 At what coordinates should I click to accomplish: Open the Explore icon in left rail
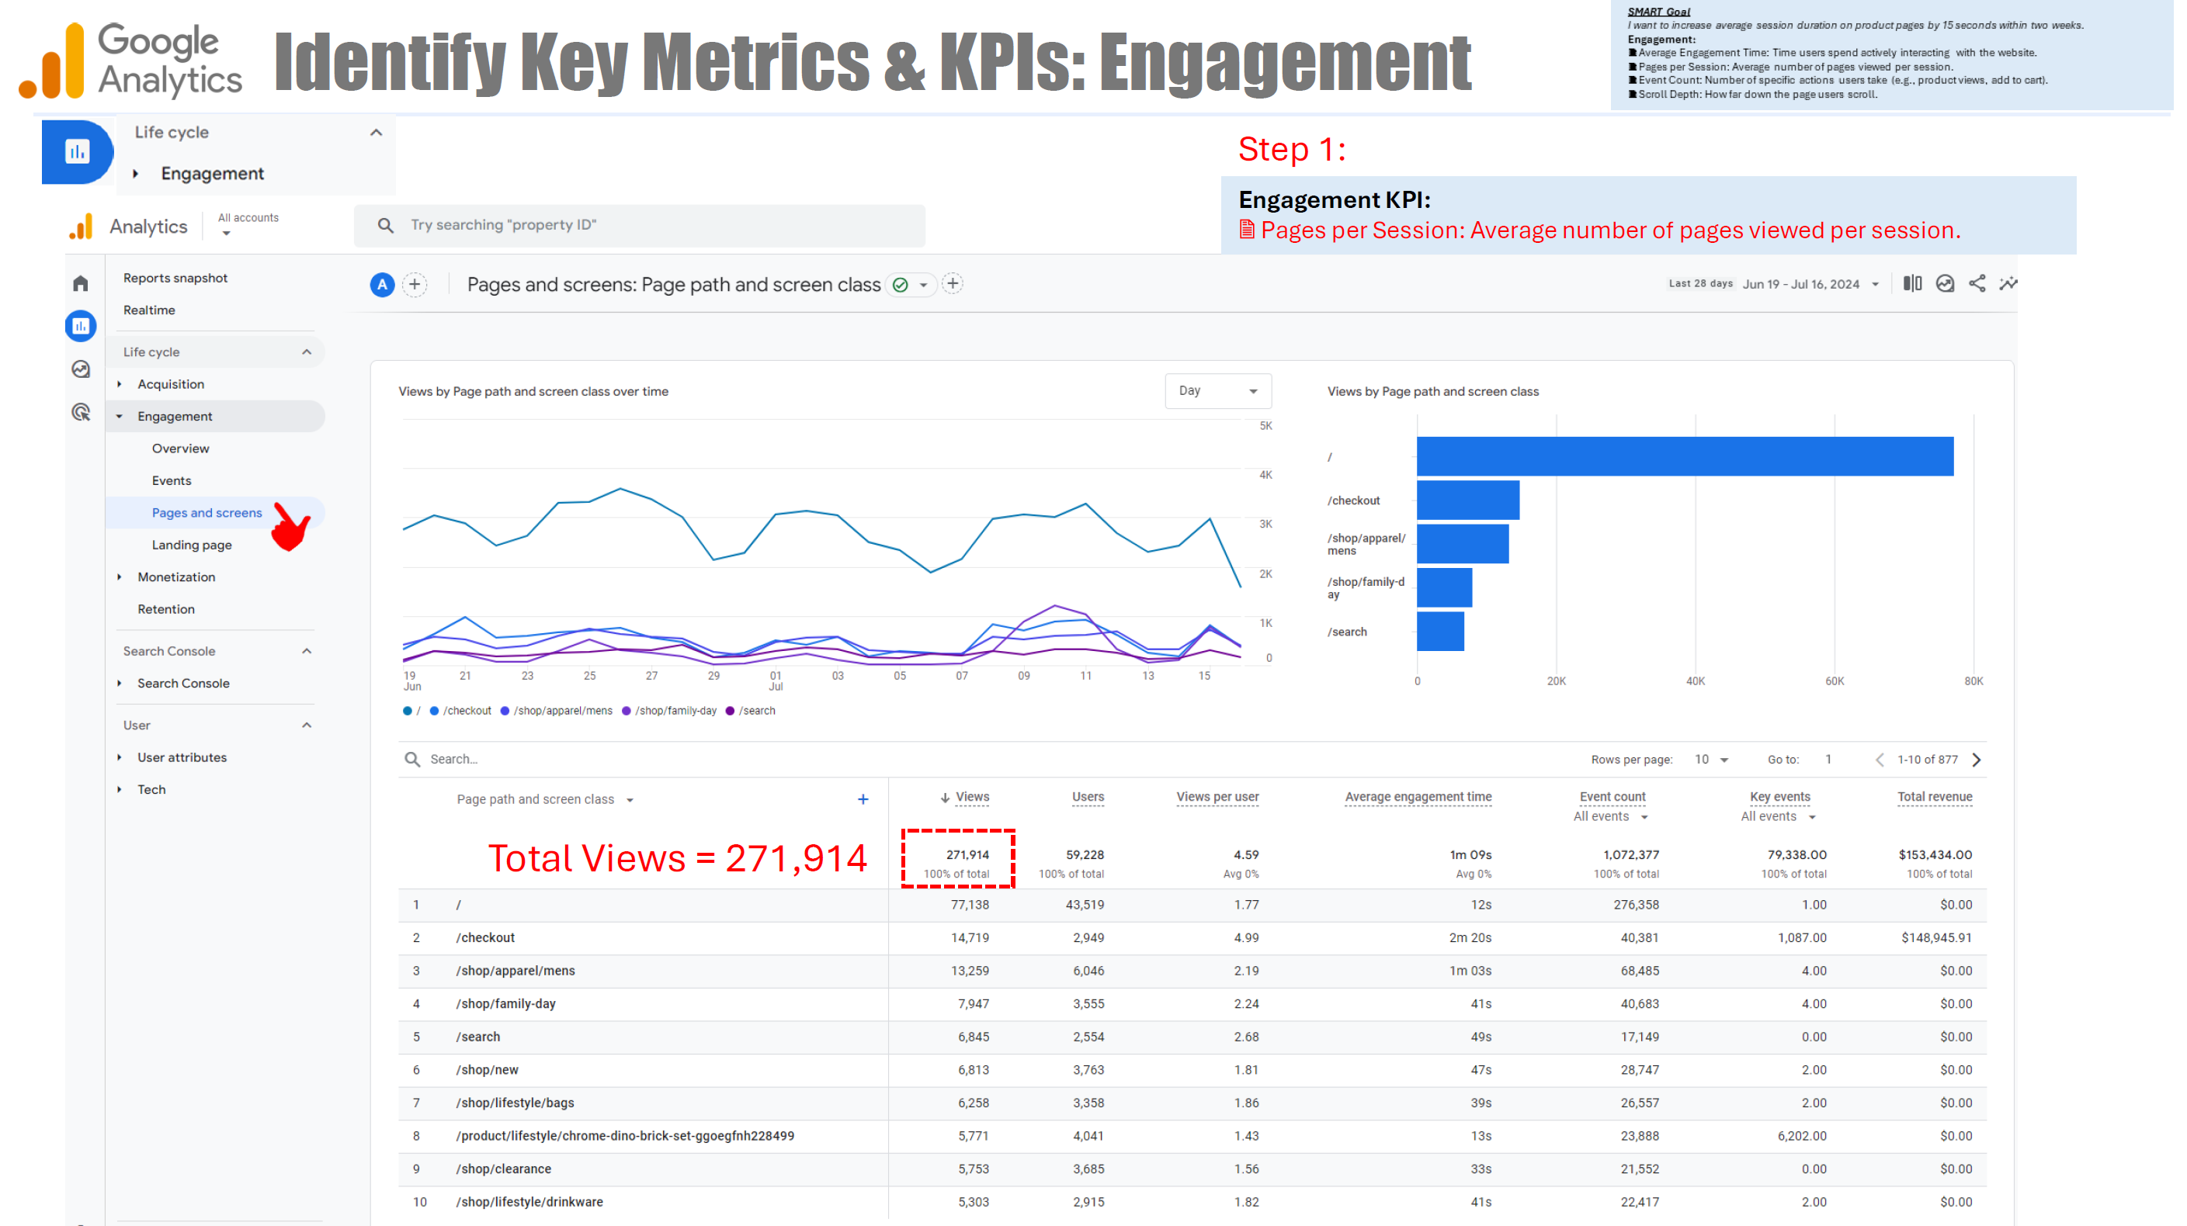click(81, 369)
